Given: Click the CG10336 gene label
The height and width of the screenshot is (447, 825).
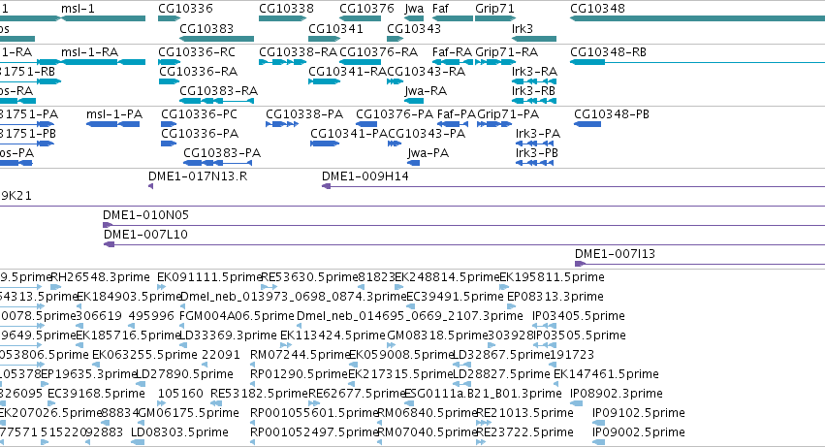Looking at the screenshot, I should [186, 9].
